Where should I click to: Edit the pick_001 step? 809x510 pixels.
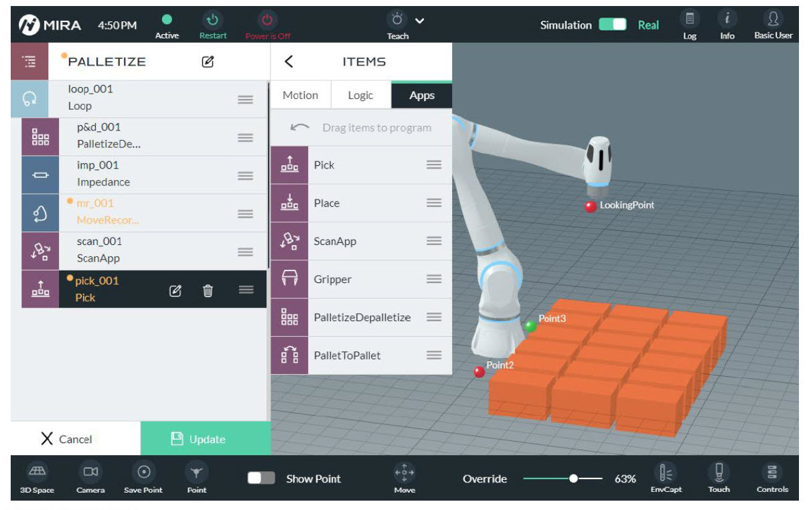(x=175, y=290)
